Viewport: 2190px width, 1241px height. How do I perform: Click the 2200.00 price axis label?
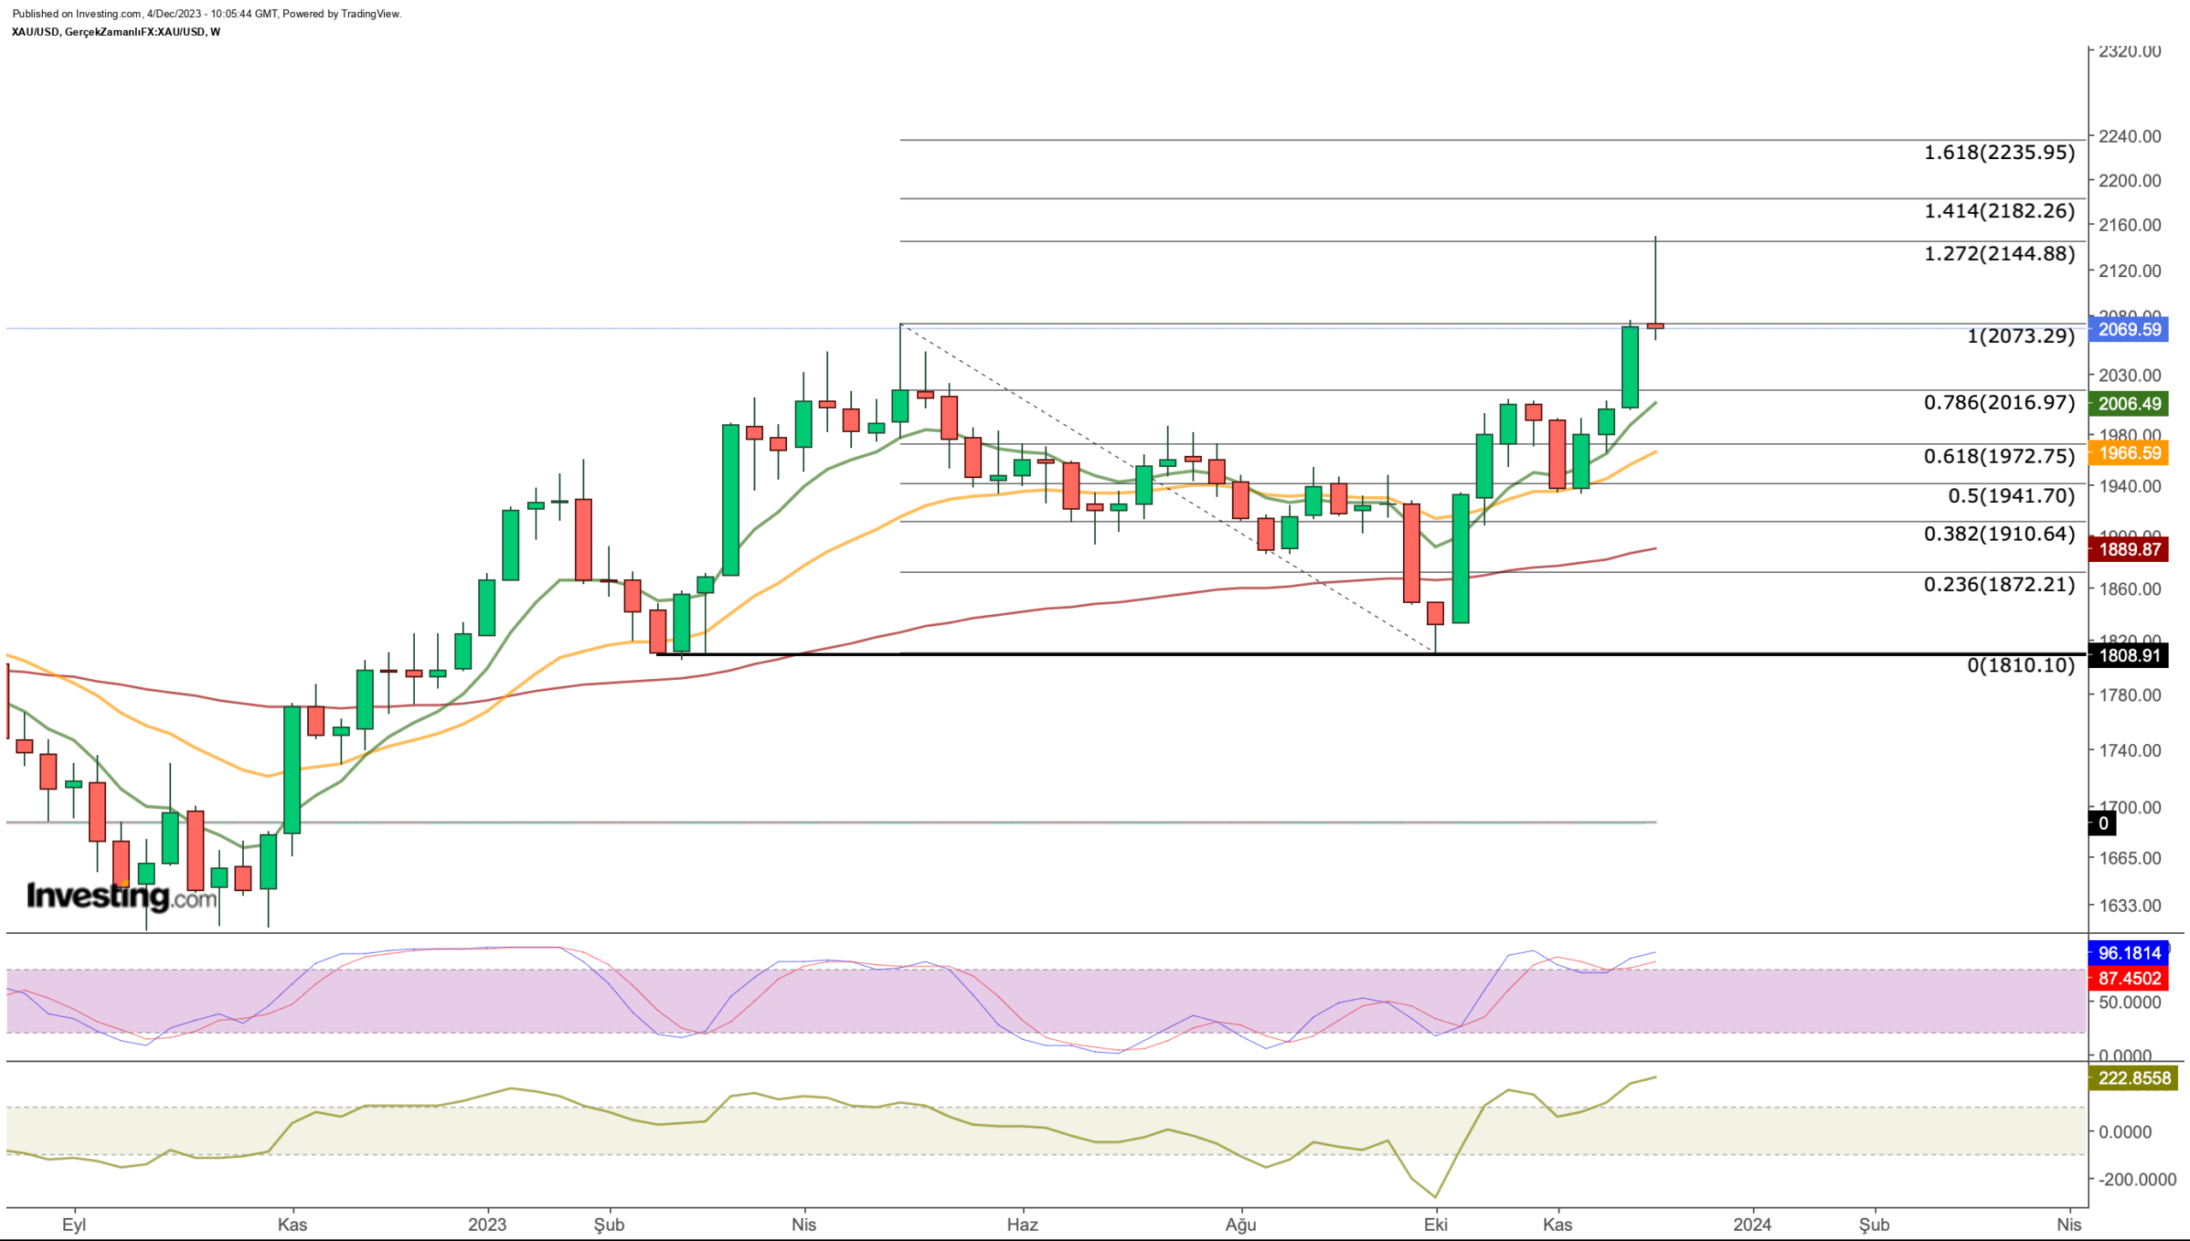(2129, 180)
